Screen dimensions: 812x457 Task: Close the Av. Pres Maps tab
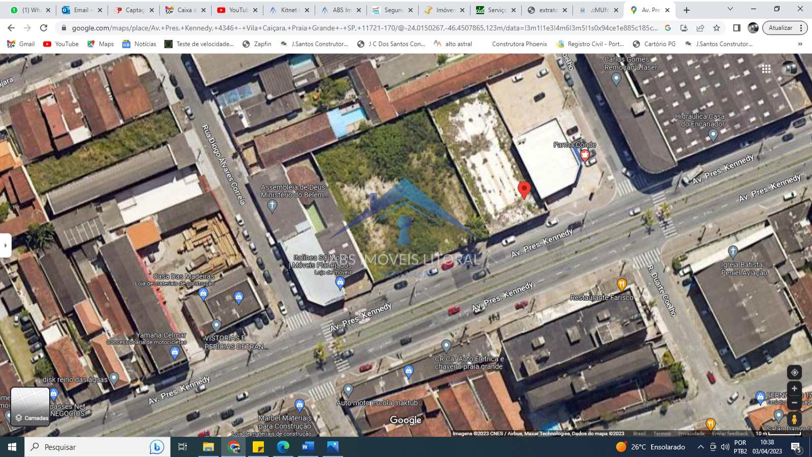point(667,10)
